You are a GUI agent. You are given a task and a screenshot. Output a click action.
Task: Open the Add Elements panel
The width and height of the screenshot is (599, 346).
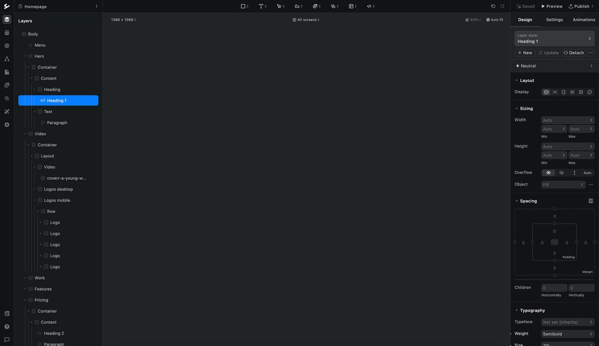coord(242,6)
